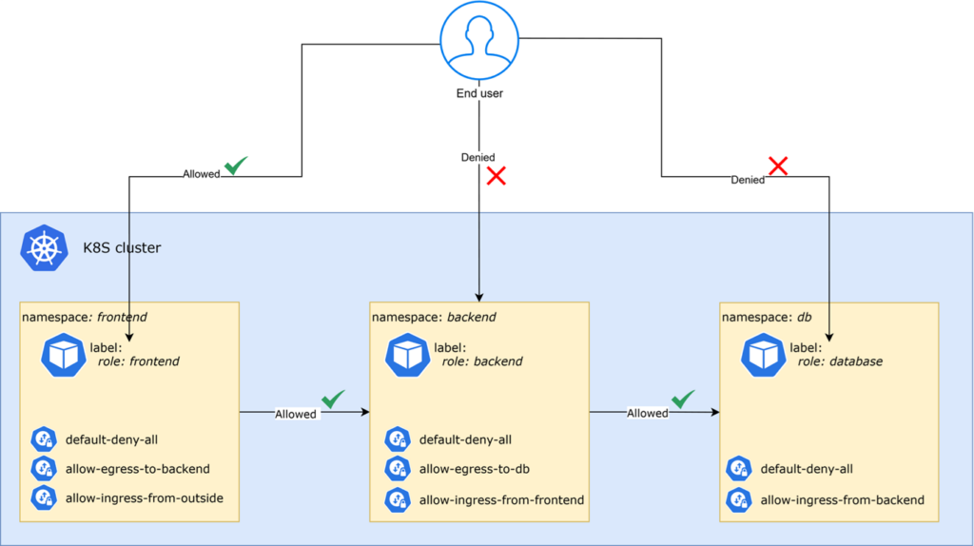Viewport: 974px width, 546px height.
Task: Click the K8S cluster title text
Action: click(122, 248)
